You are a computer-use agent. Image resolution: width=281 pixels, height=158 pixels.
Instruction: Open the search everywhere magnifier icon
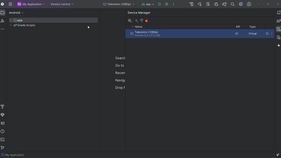pos(232,4)
